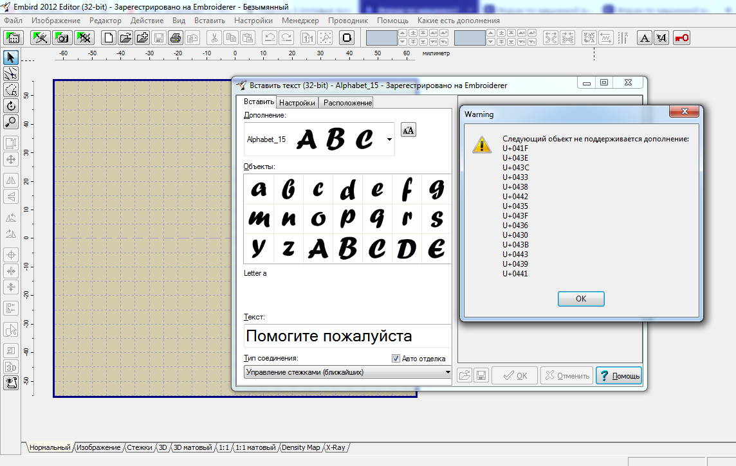Click the New document icon
Viewport: 736px width, 466px height.
click(110, 38)
